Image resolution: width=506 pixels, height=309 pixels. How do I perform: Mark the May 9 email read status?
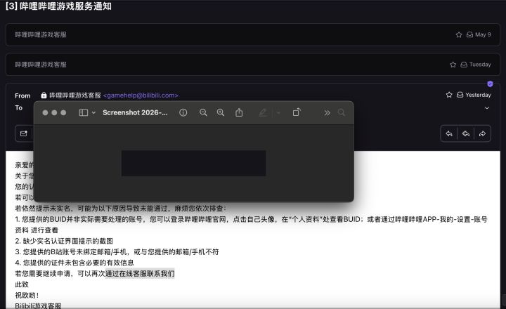(x=469, y=34)
